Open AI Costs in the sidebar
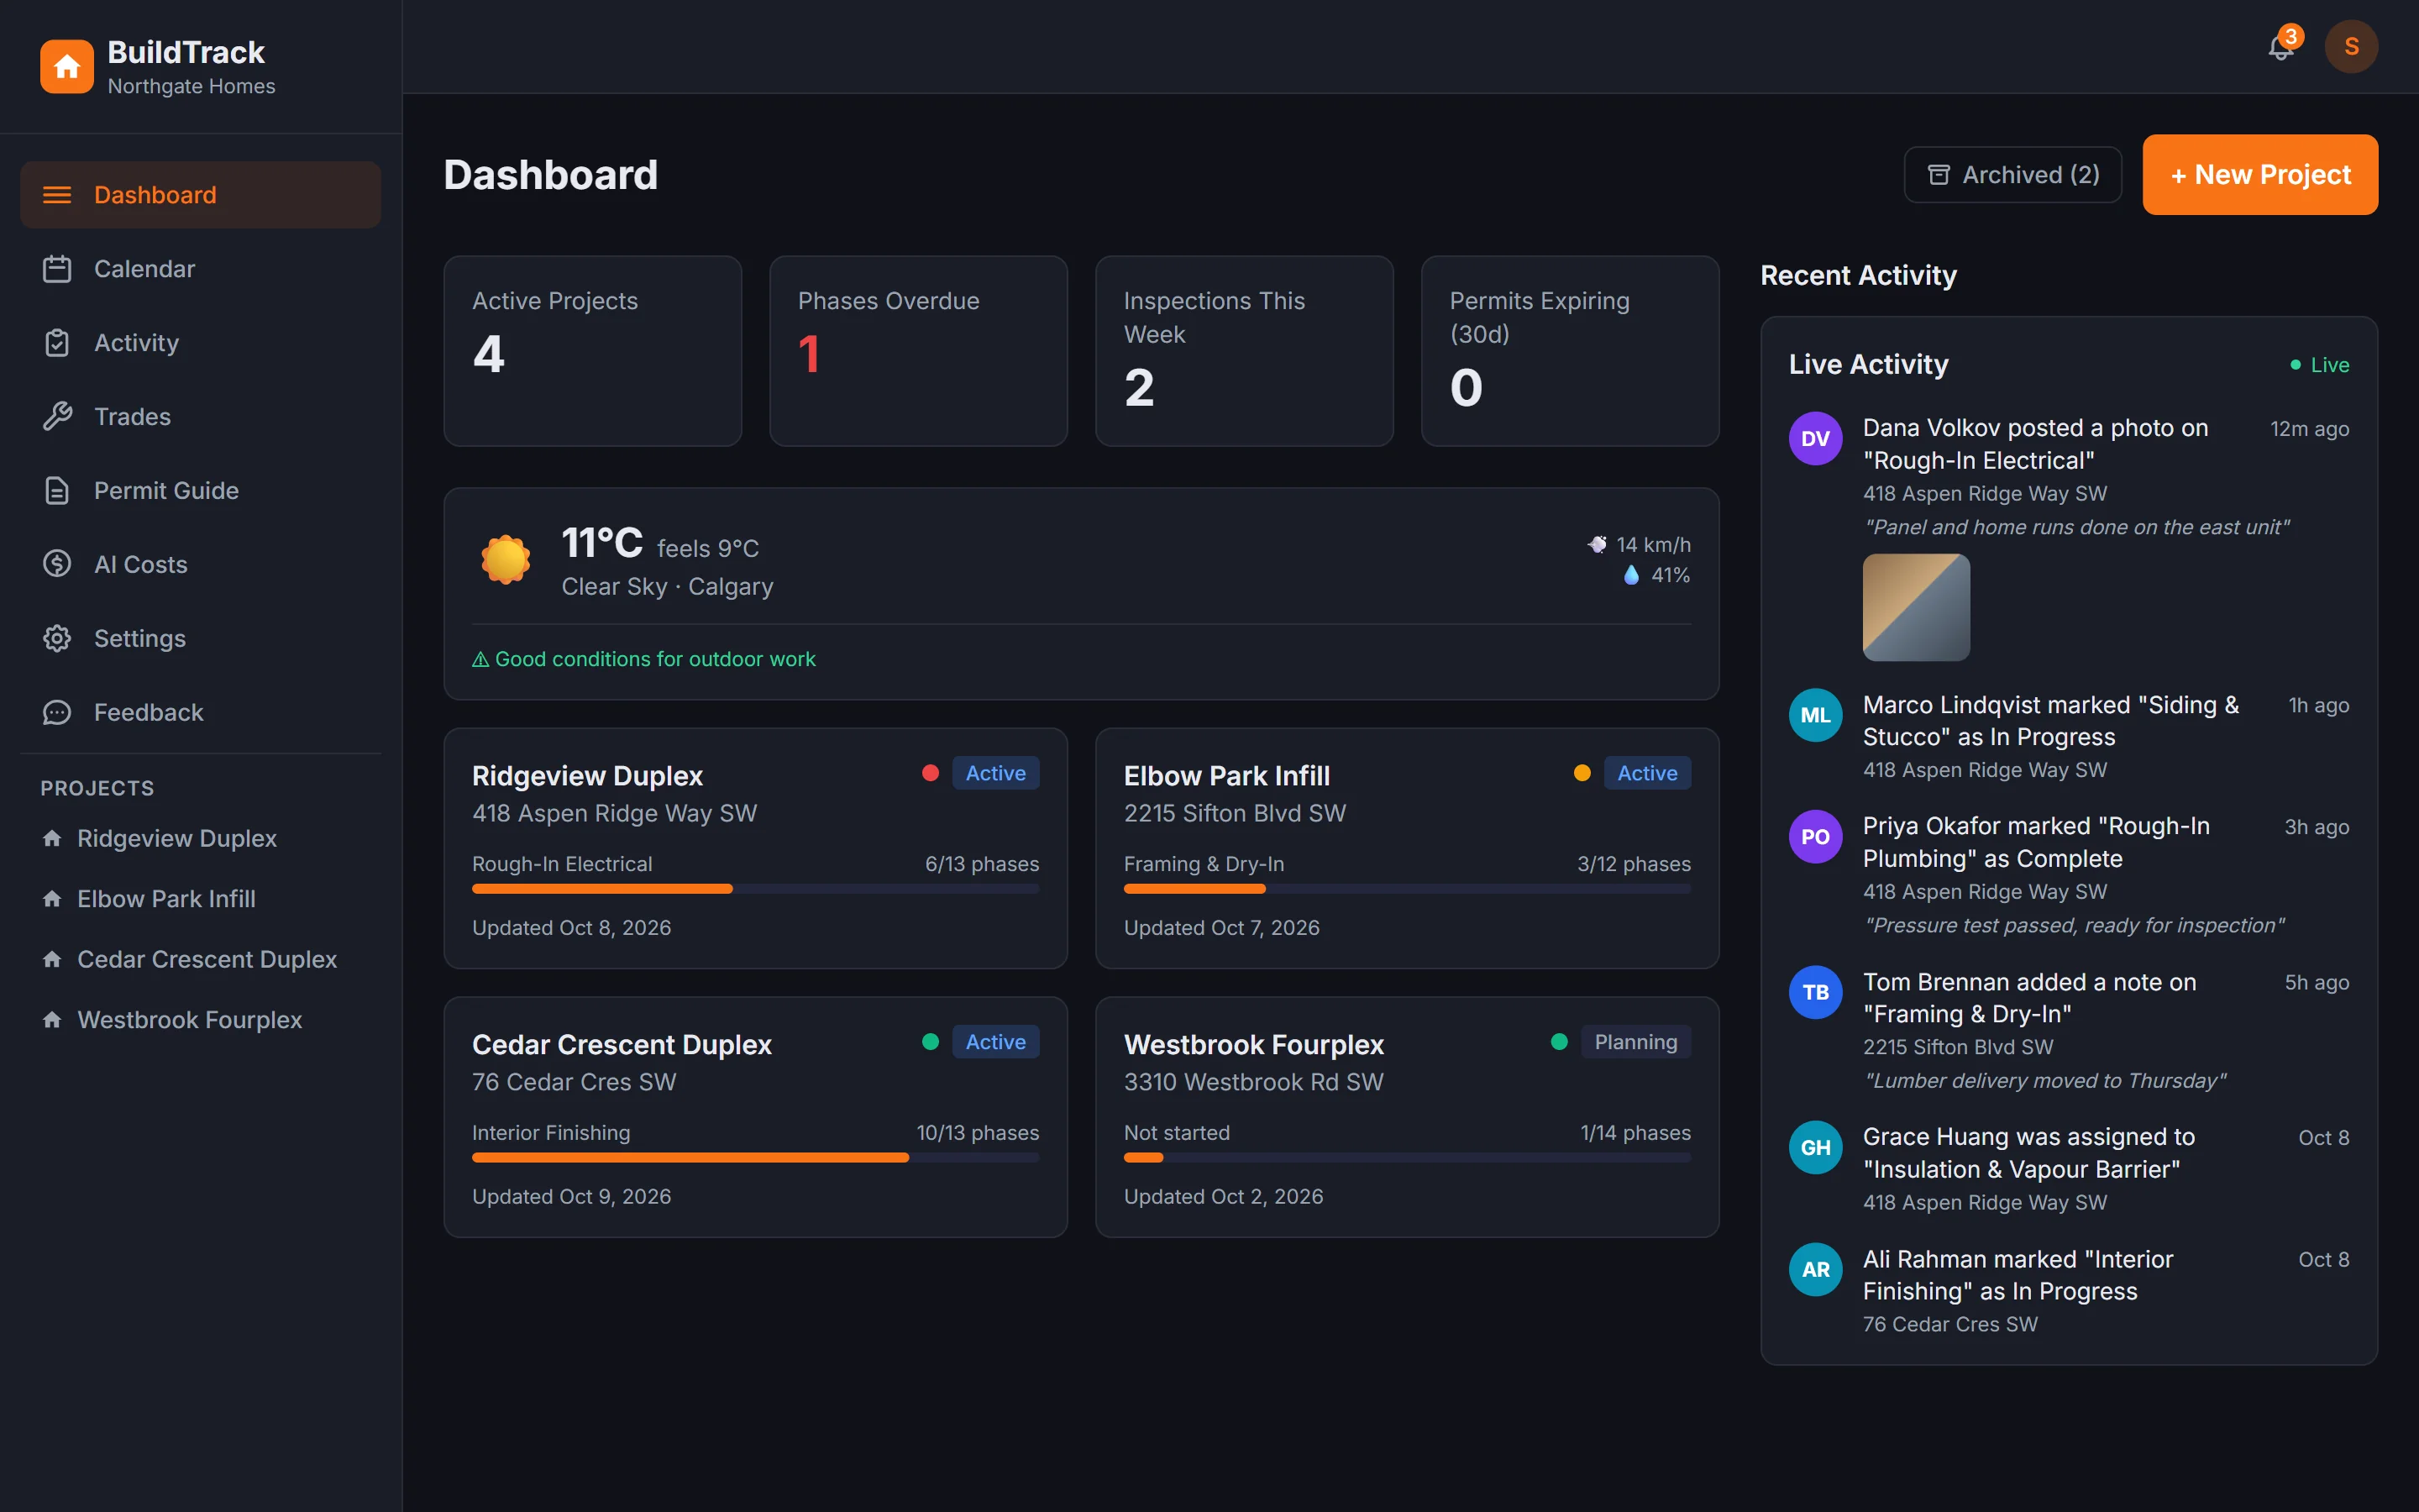The image size is (2419, 1512). click(x=200, y=565)
